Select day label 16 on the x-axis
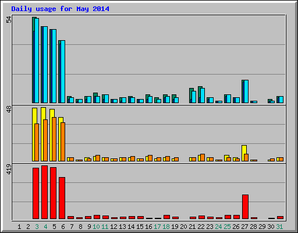 (148, 227)
